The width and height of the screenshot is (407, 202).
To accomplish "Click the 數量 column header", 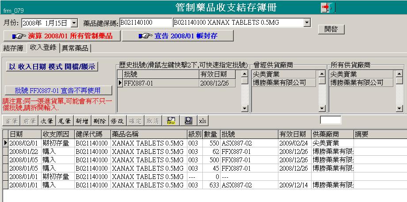I will 211,134.
